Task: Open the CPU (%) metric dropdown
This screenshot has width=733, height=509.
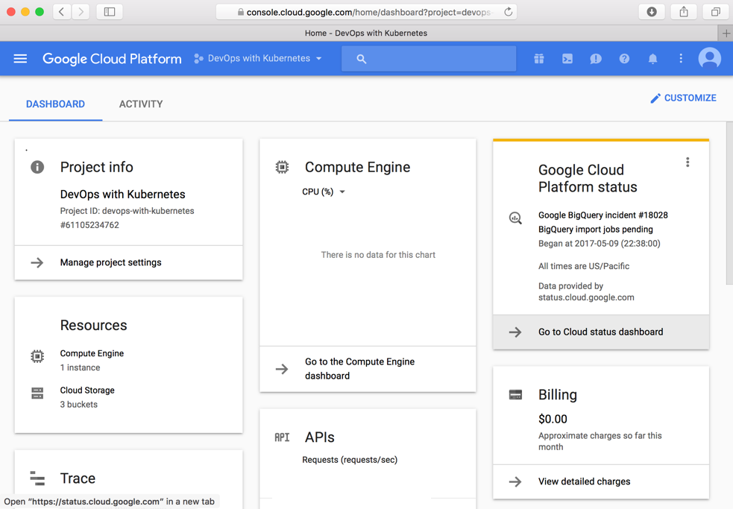Action: pyautogui.click(x=324, y=192)
